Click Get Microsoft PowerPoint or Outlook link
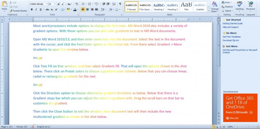Viewport: 260px width, 129px height. coord(240,51)
